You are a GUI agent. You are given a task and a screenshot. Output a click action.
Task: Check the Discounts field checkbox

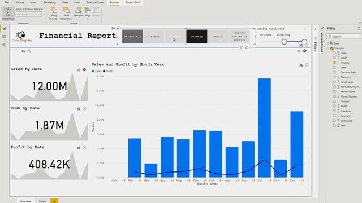(x=334, y=77)
